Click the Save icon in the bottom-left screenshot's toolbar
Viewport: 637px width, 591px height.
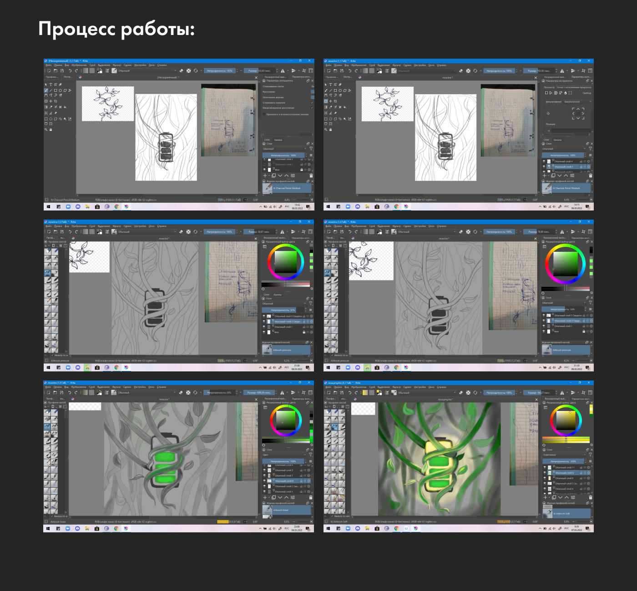point(62,393)
